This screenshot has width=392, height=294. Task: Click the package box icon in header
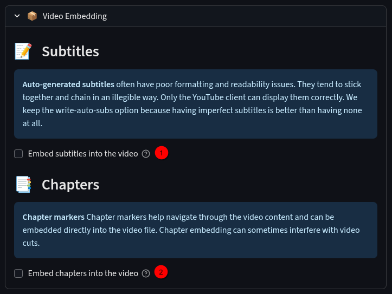32,16
